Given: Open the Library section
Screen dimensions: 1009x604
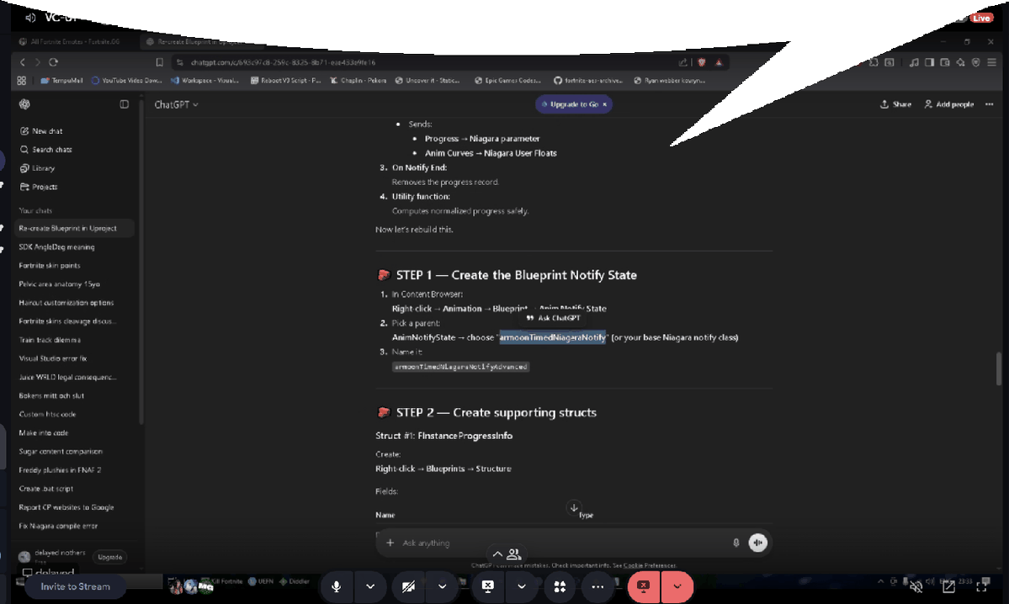Looking at the screenshot, I should (37, 168).
